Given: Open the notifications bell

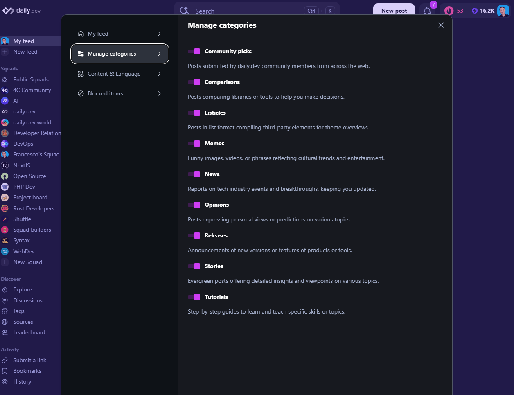Looking at the screenshot, I should tap(427, 11).
